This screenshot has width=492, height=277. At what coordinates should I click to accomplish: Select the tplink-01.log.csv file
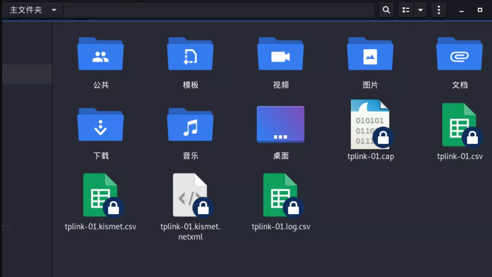(x=280, y=195)
